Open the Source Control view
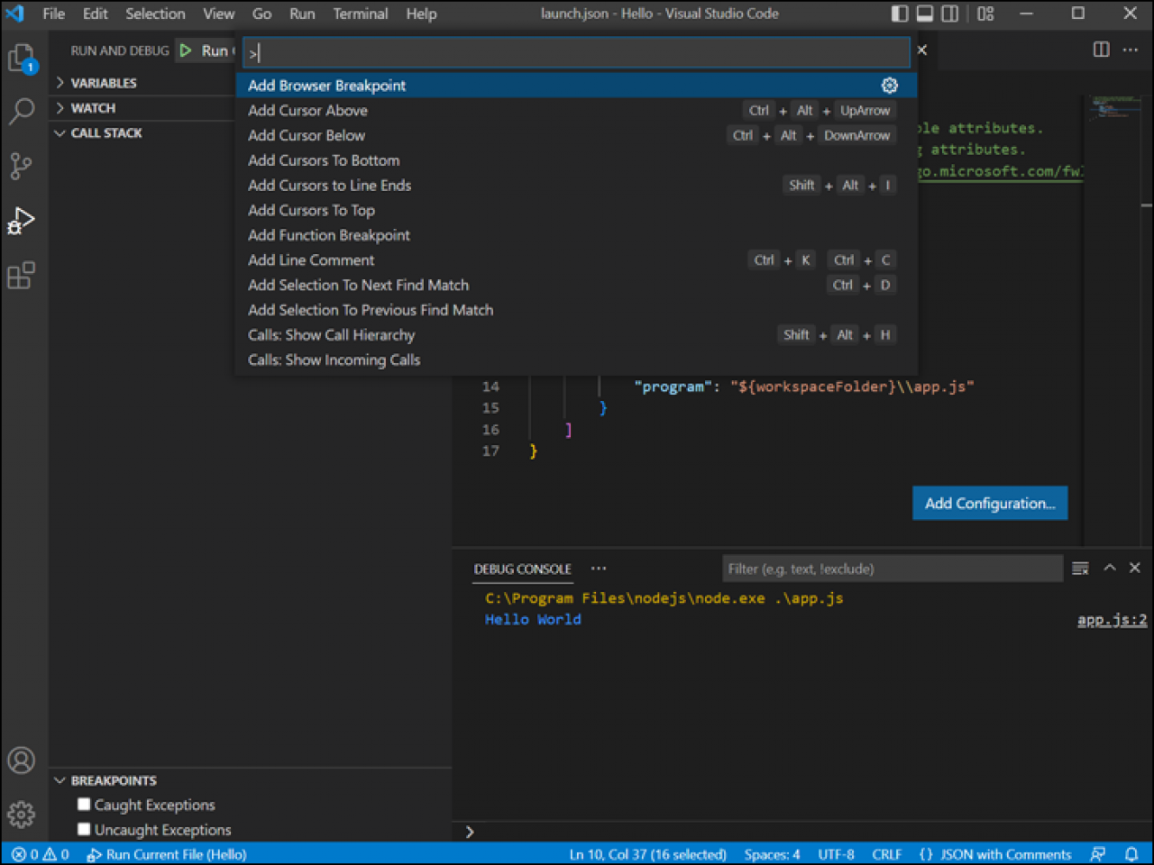This screenshot has height=865, width=1154. [x=21, y=166]
